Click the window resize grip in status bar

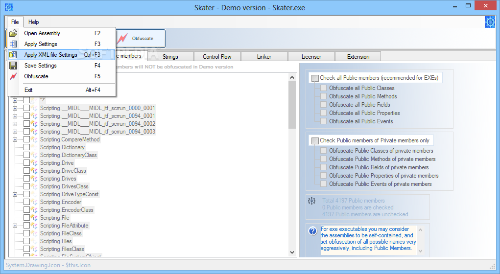point(492,266)
